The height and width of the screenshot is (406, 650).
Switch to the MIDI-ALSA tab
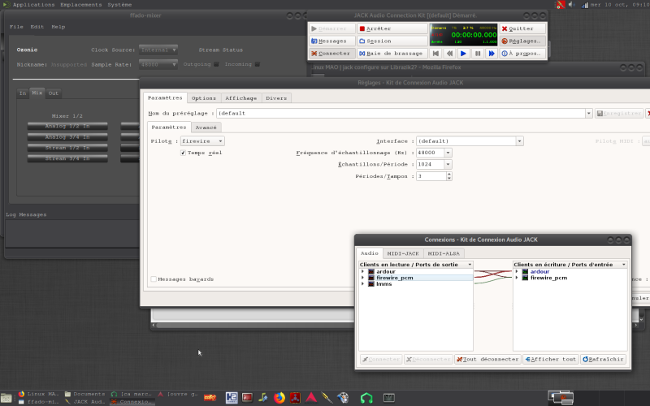443,254
